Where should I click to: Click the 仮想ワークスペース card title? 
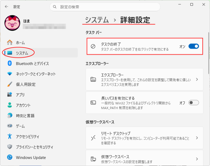pyautogui.click(x=115, y=157)
